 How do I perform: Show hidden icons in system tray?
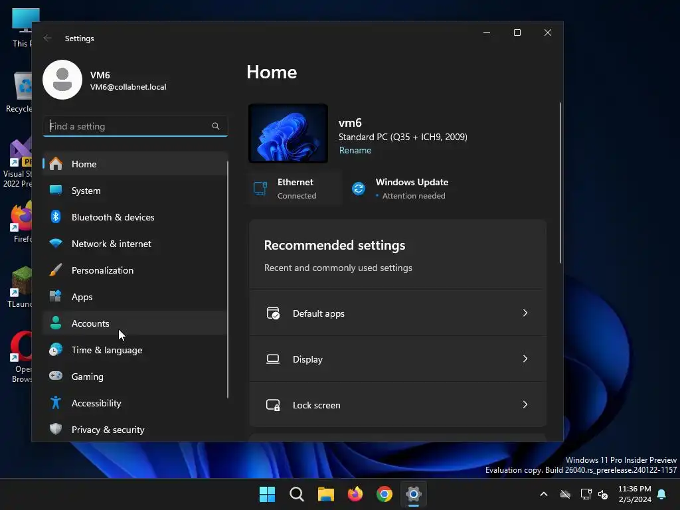[x=543, y=494]
